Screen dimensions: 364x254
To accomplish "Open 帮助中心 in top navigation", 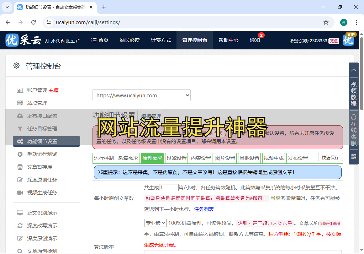I will pyautogui.click(x=228, y=40).
